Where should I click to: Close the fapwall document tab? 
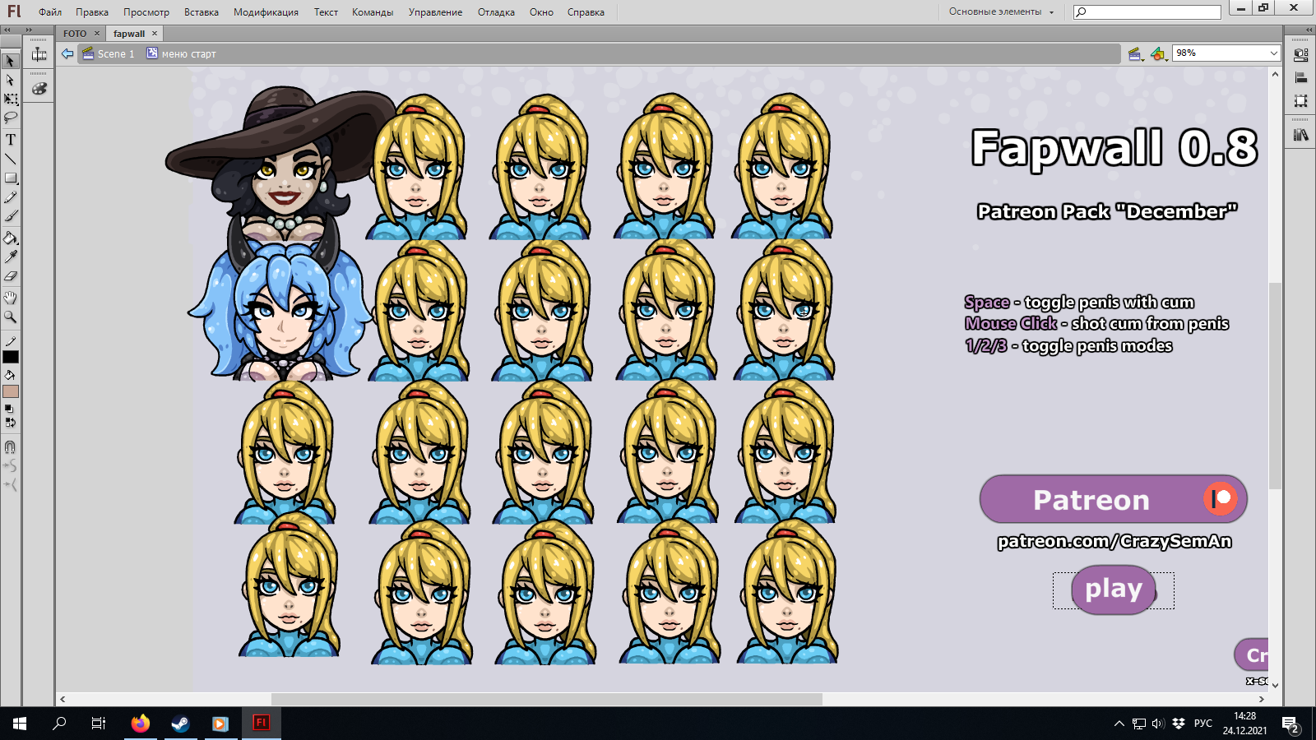pyautogui.click(x=155, y=34)
